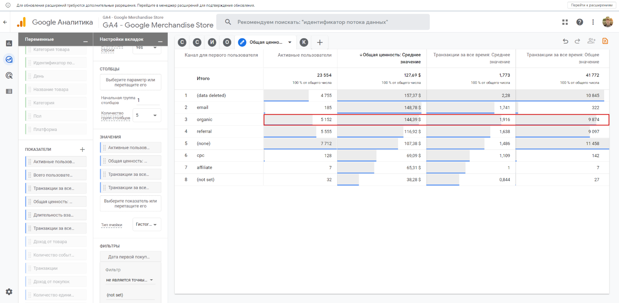Click the info icon in the notification bar
The width and height of the screenshot is (619, 303).
[x=8, y=5]
